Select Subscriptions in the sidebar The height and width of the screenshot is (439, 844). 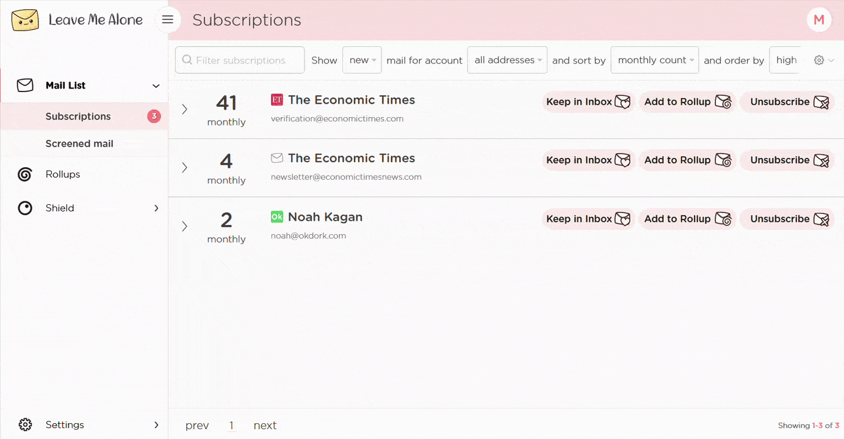click(x=78, y=116)
